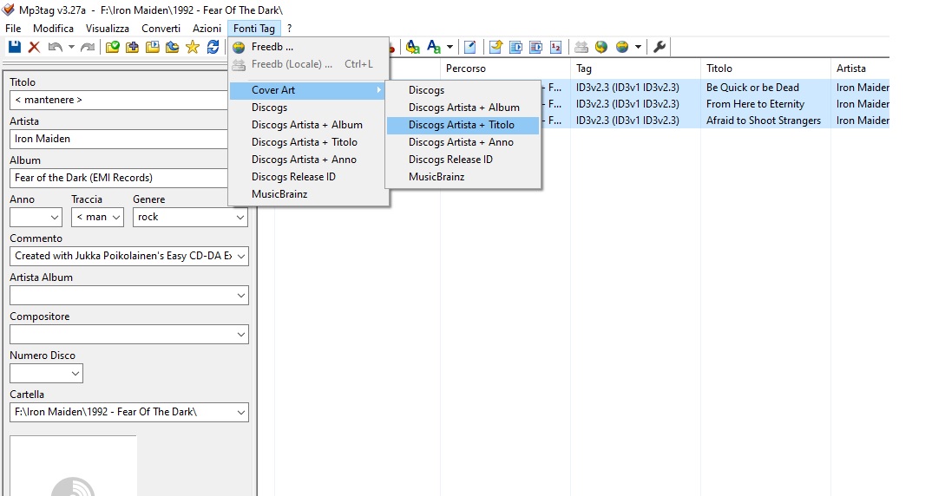932x496 pixels.
Task: Choose MusicBrainz in main Fonti Tag menu
Action: pyautogui.click(x=308, y=193)
